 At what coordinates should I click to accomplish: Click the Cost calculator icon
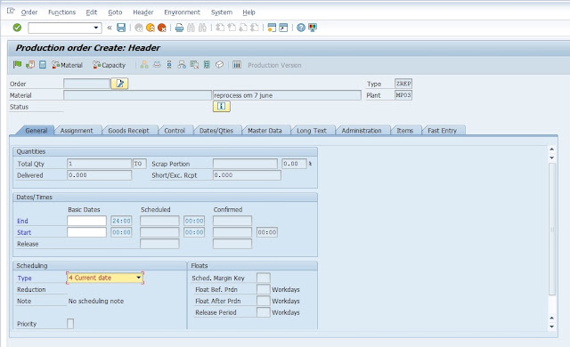(x=43, y=65)
